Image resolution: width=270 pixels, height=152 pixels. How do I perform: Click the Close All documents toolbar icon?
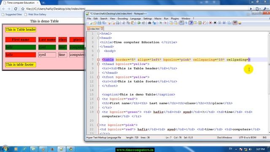[x=113, y=23]
